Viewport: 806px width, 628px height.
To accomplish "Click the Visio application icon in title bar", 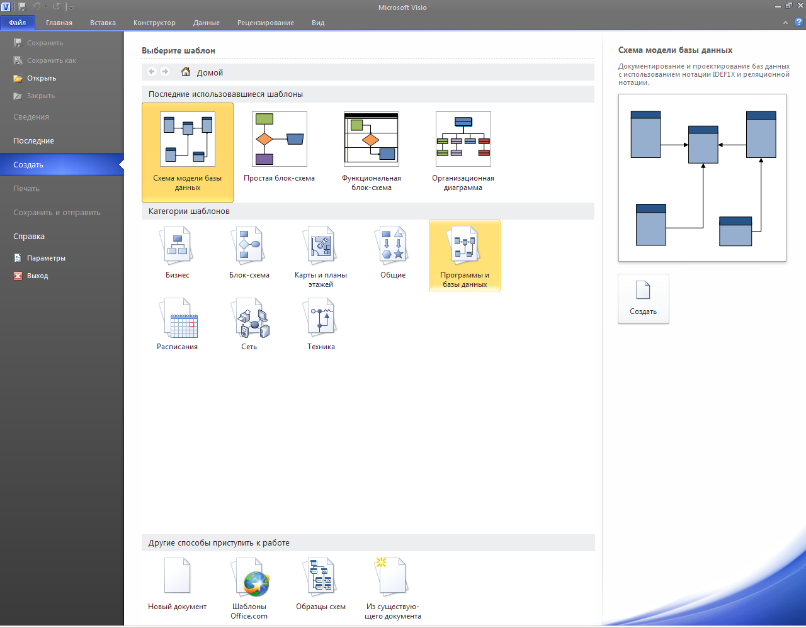I will (x=6, y=7).
